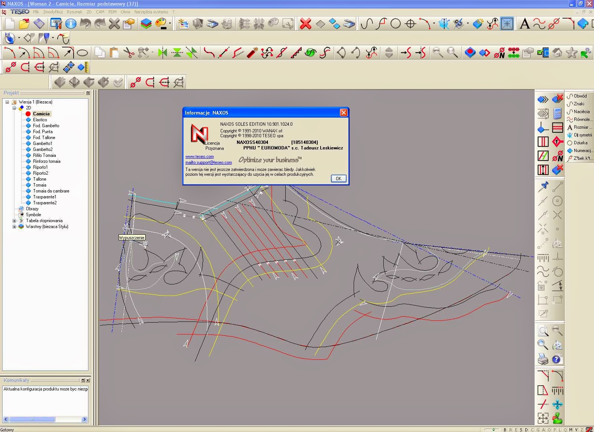Viewport: 594px width, 432px height.
Task: Select Camicia in the project tree
Action: (x=41, y=114)
